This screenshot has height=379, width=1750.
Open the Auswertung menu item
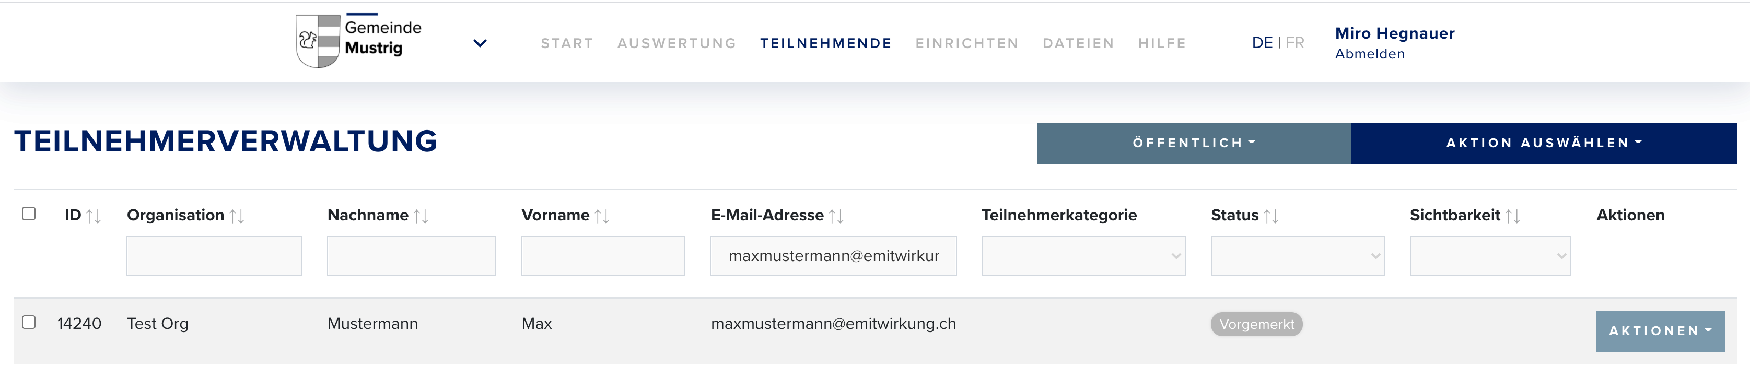(676, 43)
